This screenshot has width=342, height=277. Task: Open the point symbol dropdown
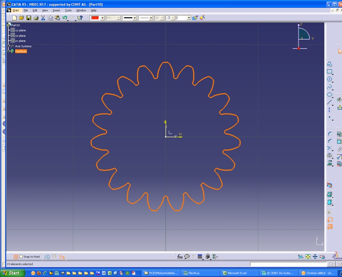pyautogui.click(x=162, y=18)
